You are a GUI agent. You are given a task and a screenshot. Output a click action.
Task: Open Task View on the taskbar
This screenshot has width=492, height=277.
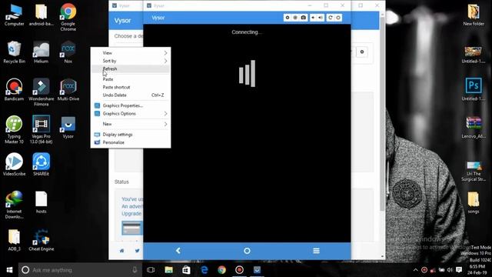[x=151, y=270]
